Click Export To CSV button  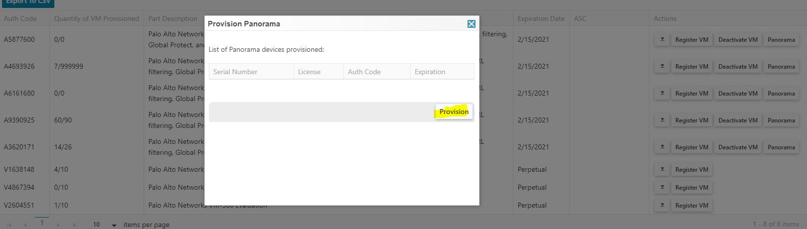27,2
